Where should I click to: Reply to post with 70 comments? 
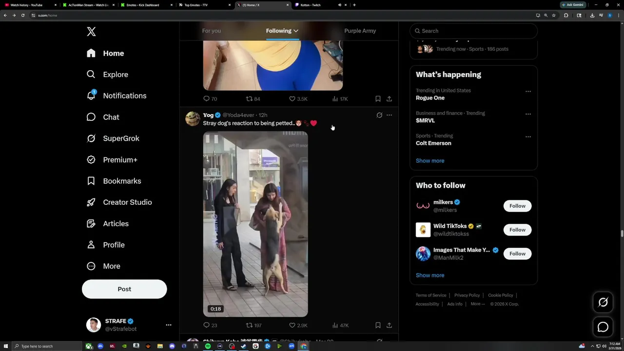(210, 99)
